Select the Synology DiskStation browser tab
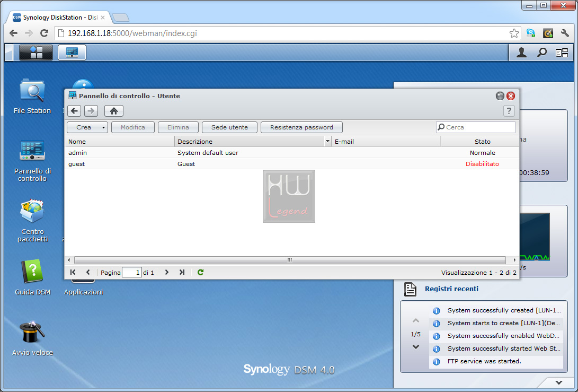This screenshot has width=578, height=392. click(x=59, y=18)
